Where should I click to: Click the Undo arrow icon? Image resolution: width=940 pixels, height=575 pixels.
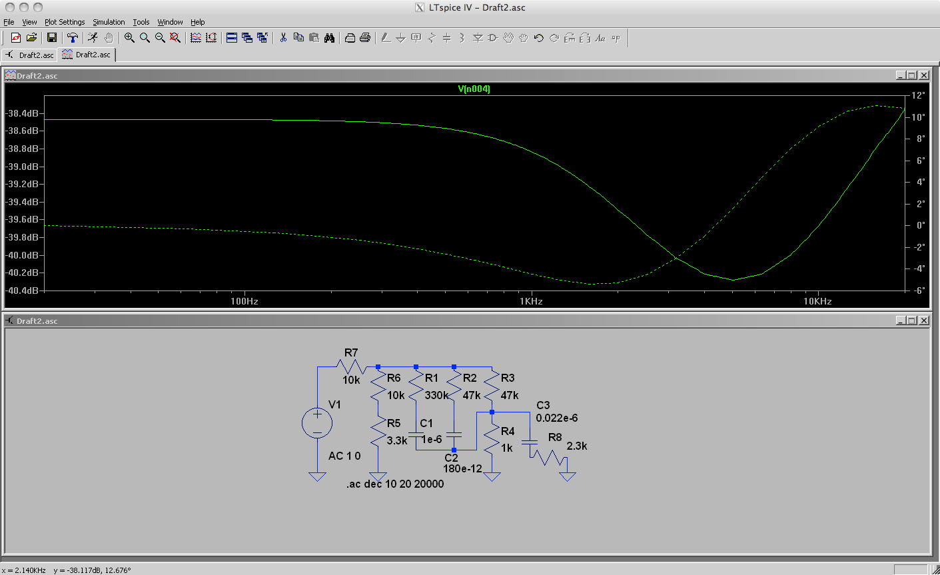point(539,38)
